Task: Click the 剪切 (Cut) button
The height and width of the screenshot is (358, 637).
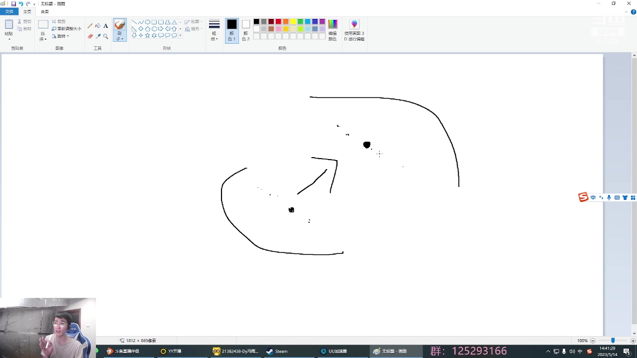Action: coord(24,22)
